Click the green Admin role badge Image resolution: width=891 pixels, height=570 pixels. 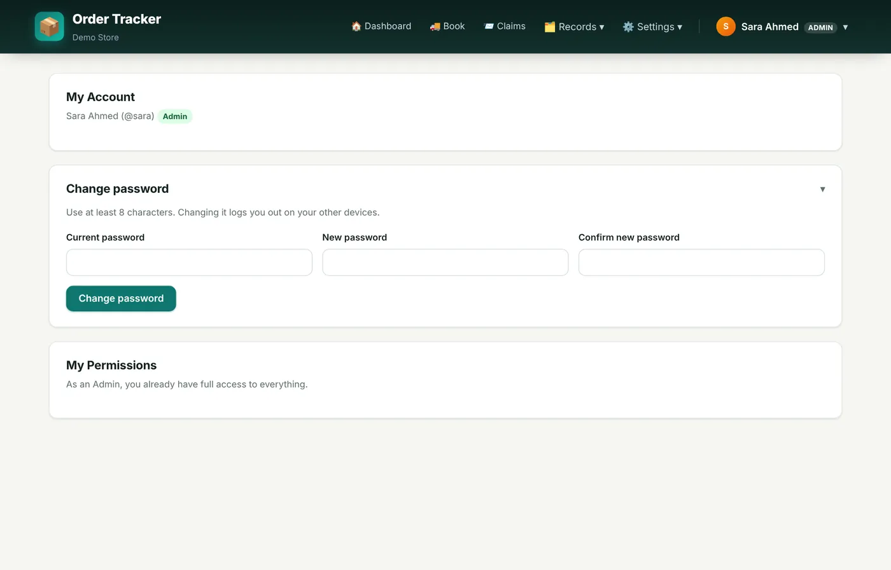pos(175,116)
